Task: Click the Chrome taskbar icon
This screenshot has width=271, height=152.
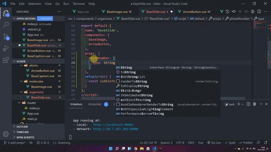Action: pos(135,149)
